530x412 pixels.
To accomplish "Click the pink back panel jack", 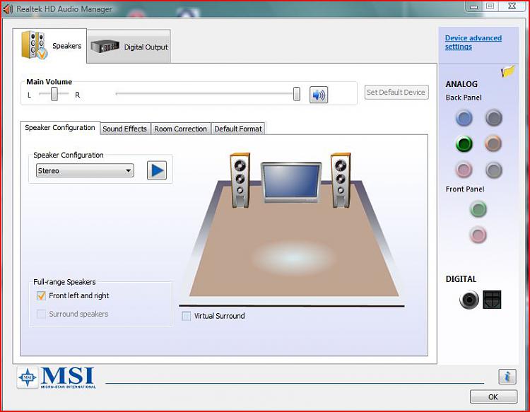I will click(x=464, y=170).
